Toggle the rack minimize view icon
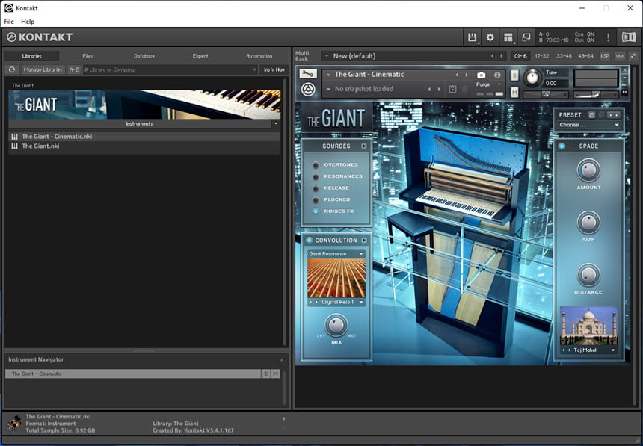 [x=633, y=56]
